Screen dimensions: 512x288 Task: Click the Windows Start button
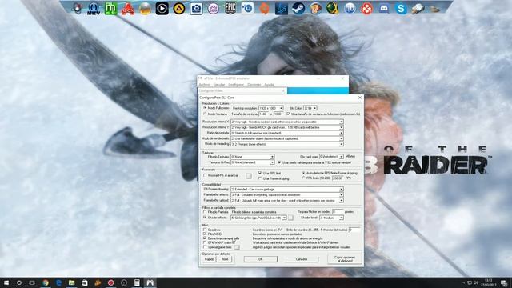coord(6,282)
